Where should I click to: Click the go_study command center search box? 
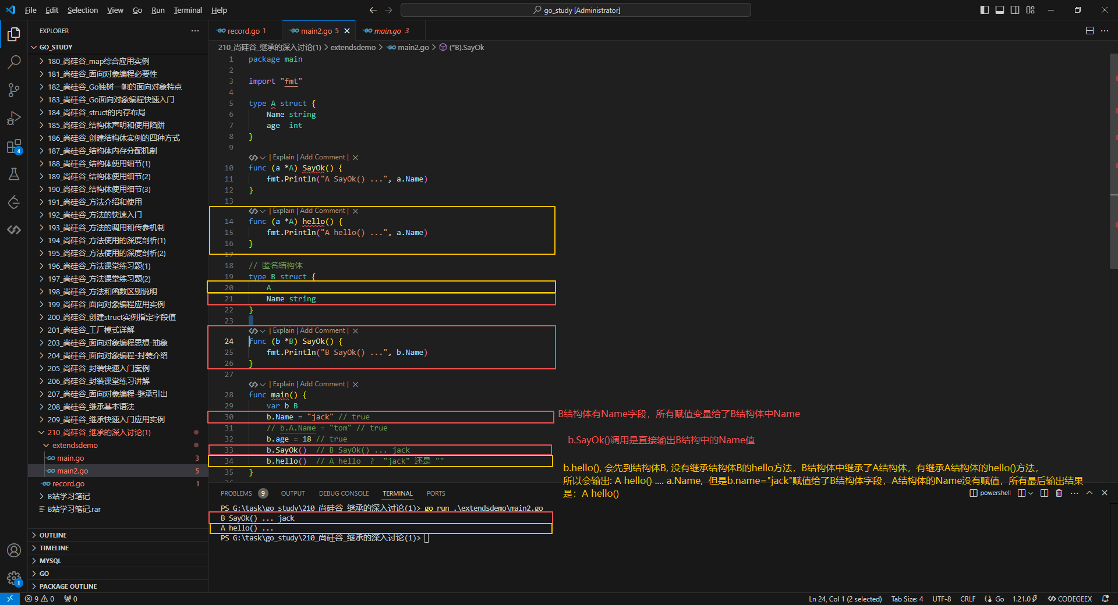(576, 10)
